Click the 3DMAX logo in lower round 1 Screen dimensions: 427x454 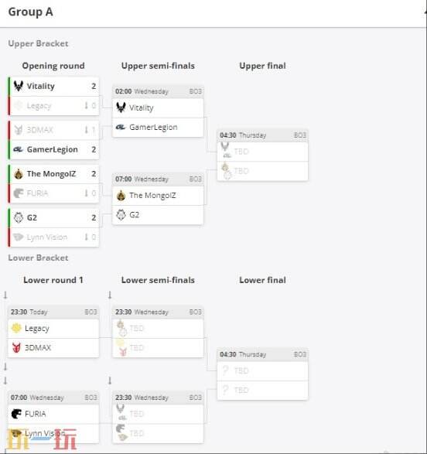tap(16, 347)
